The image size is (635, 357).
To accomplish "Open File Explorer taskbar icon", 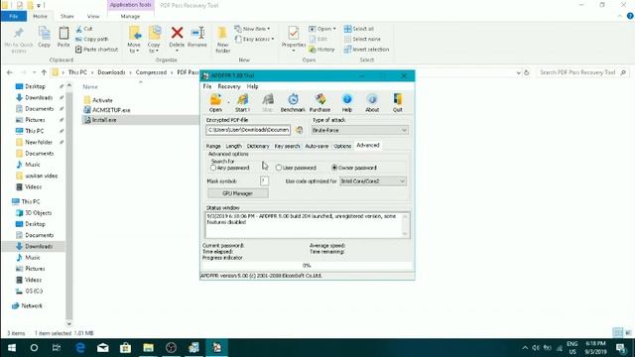I will click(148, 348).
